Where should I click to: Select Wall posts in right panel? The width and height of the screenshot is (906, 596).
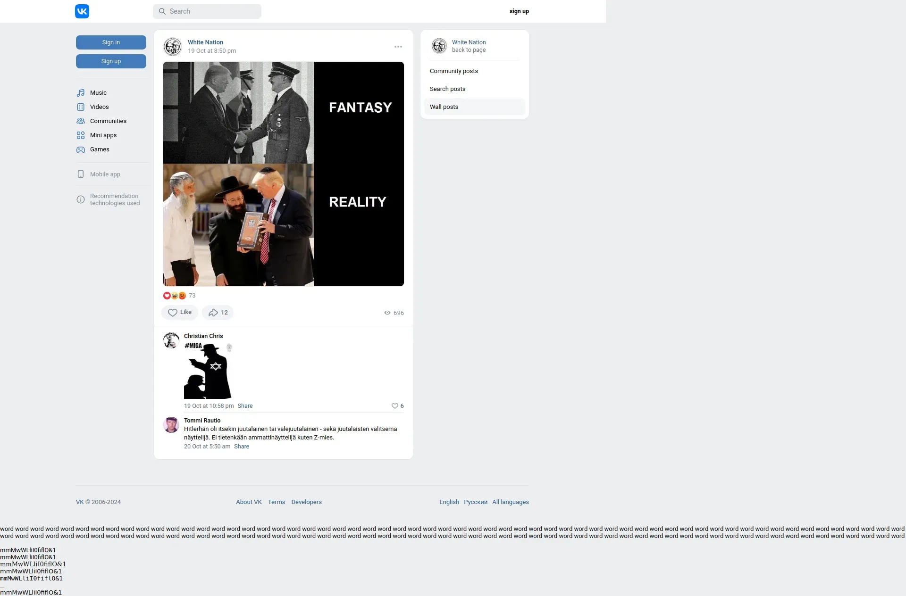(444, 107)
